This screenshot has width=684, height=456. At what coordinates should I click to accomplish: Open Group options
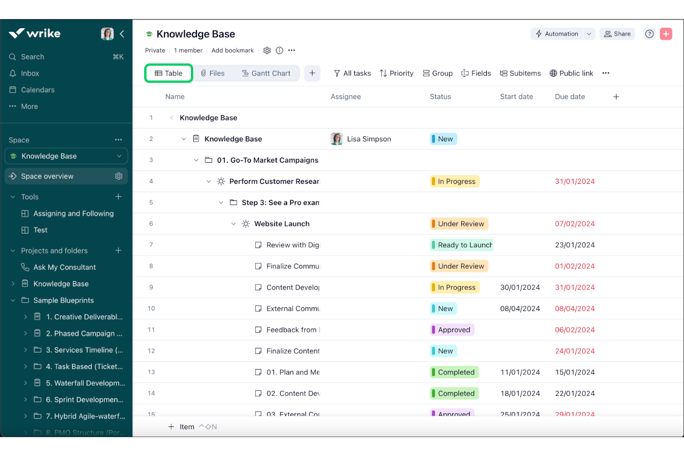[x=438, y=73]
